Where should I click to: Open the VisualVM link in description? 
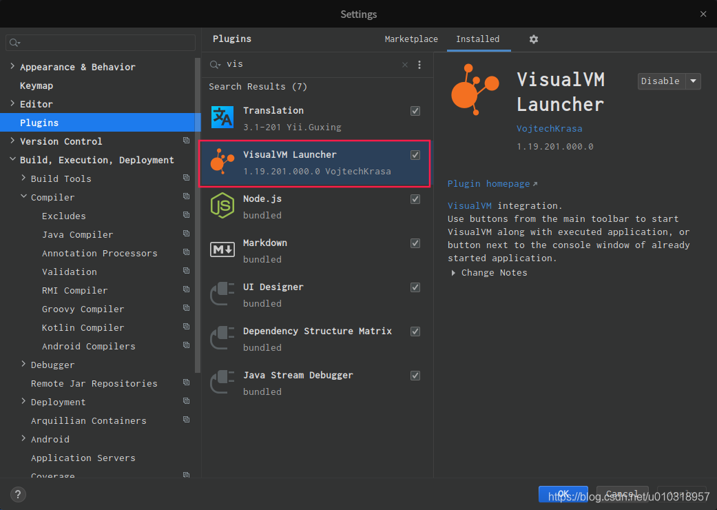click(470, 206)
